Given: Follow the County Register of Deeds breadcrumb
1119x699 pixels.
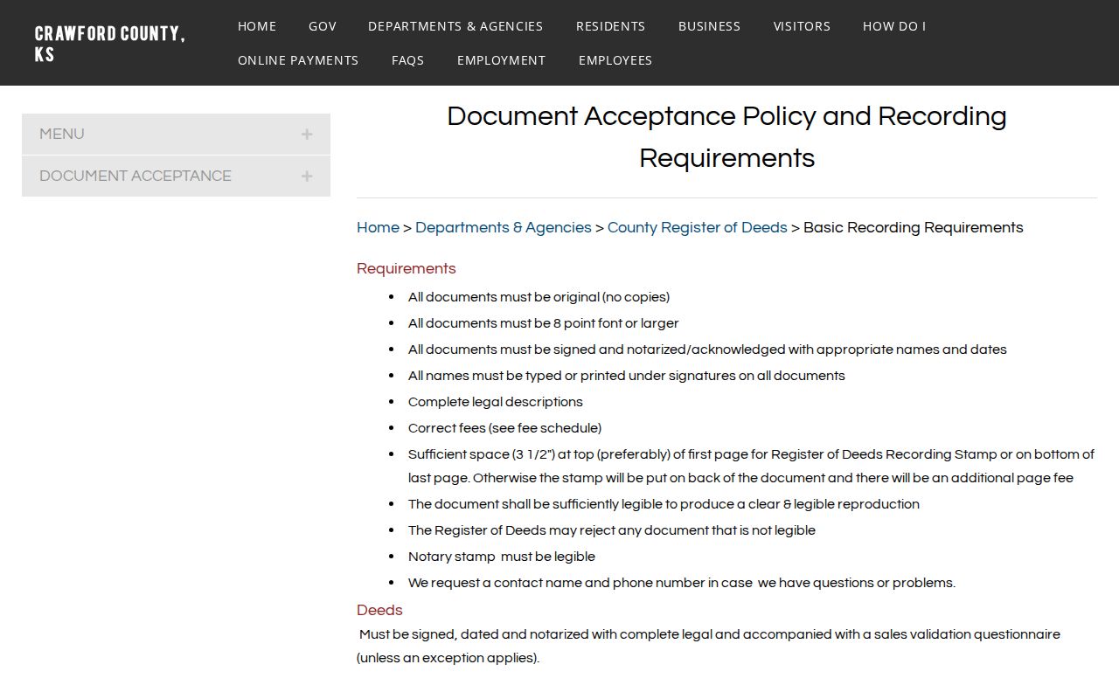Looking at the screenshot, I should tap(698, 227).
